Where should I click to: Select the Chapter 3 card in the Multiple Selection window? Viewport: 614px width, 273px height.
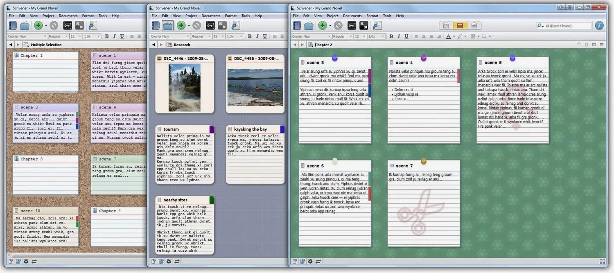(45, 175)
